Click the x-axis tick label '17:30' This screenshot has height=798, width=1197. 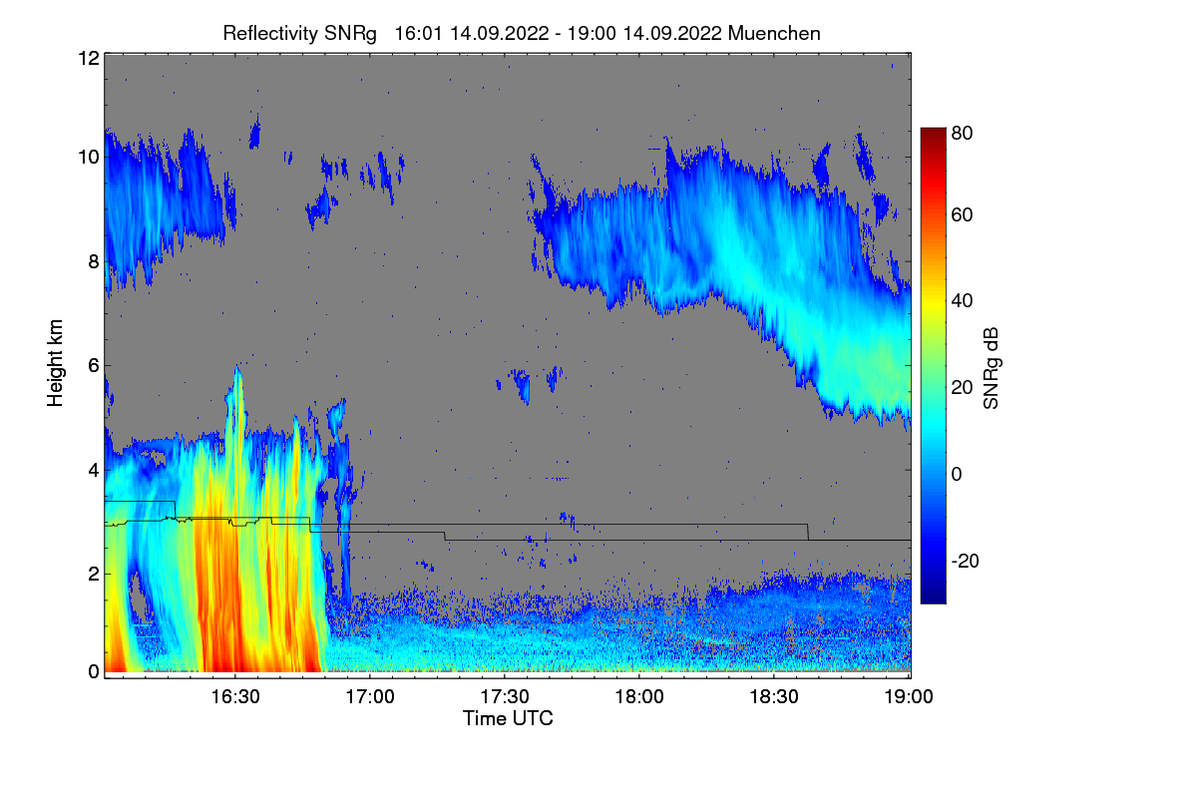click(504, 696)
